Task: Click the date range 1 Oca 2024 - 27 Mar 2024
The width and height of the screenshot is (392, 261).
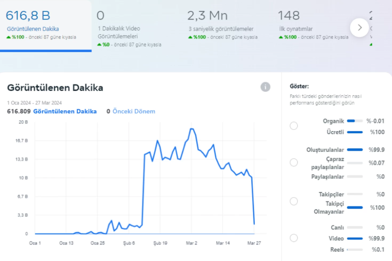Action: [34, 103]
